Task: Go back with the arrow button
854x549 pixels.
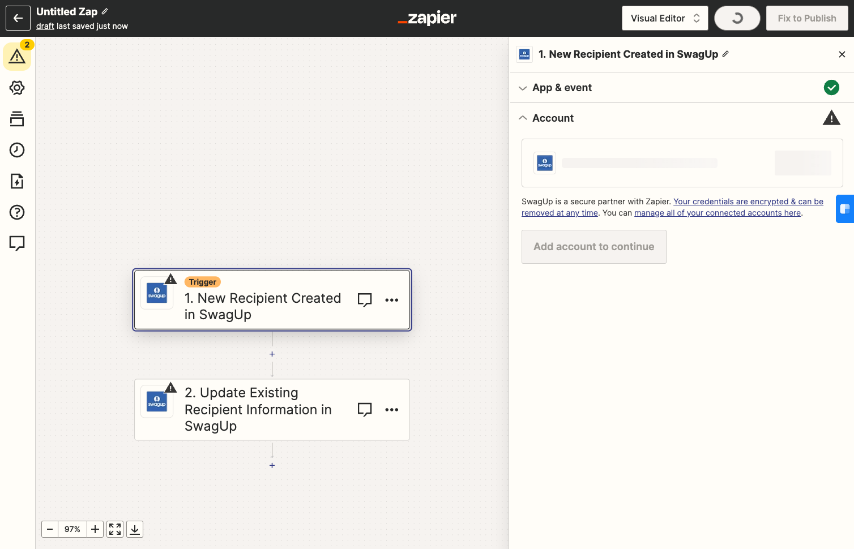Action: [x=18, y=18]
